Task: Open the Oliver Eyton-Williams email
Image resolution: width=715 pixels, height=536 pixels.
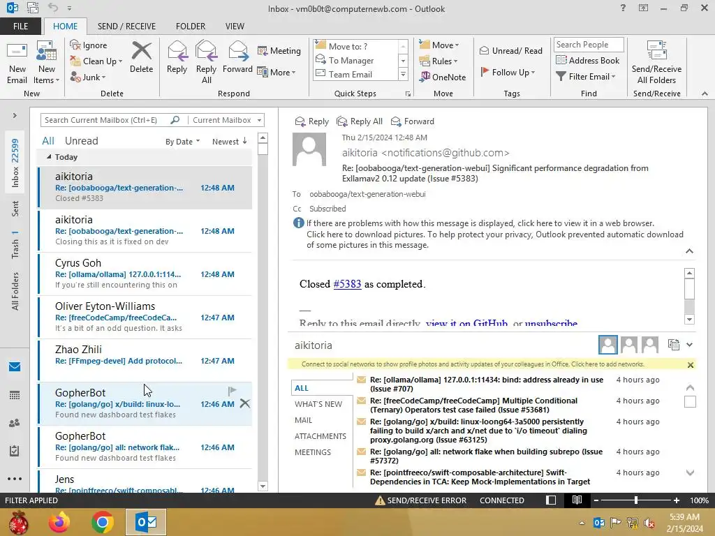Action: click(145, 318)
